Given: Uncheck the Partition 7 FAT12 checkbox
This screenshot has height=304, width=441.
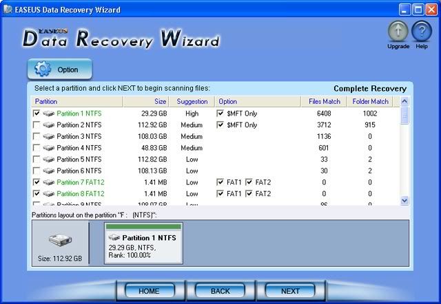Looking at the screenshot, I should tap(37, 182).
